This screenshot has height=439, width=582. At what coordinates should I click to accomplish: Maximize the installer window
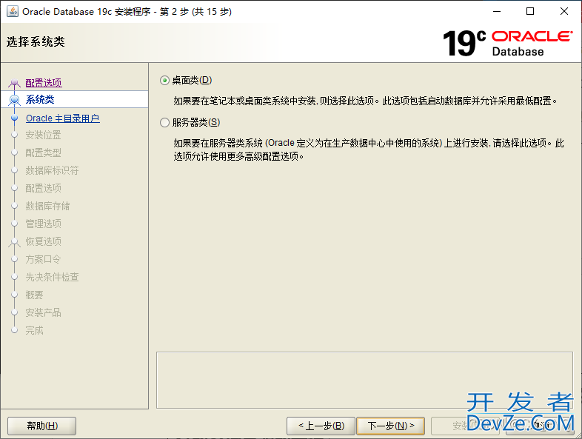click(x=530, y=12)
